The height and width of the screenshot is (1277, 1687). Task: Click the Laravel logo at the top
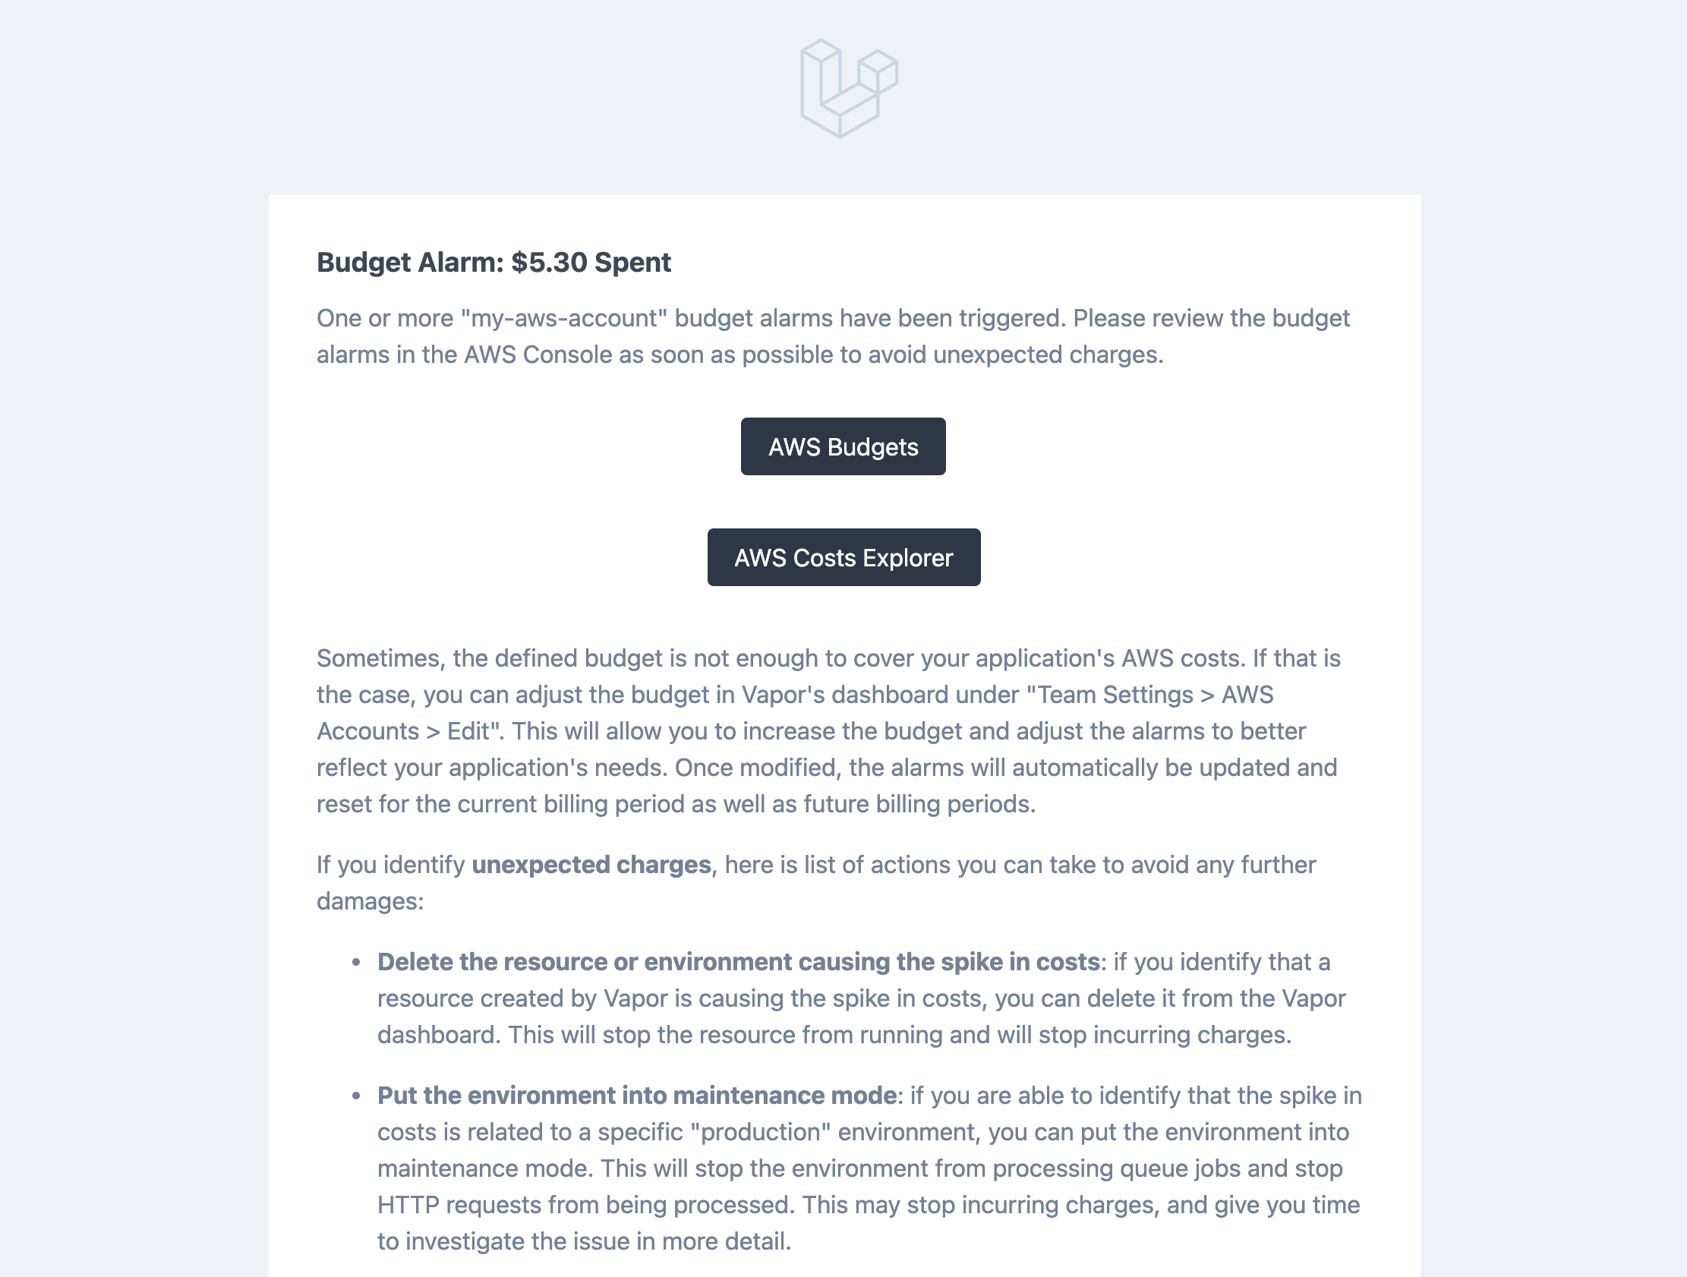(849, 88)
